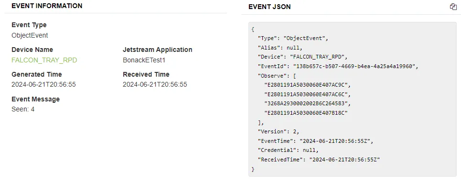Click the "Version": 2 line in JSON

[x=279, y=131]
